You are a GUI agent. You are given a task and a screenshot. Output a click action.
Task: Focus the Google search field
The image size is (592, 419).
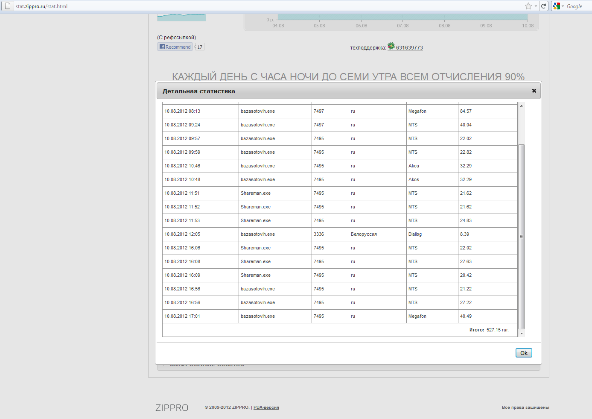tap(576, 6)
